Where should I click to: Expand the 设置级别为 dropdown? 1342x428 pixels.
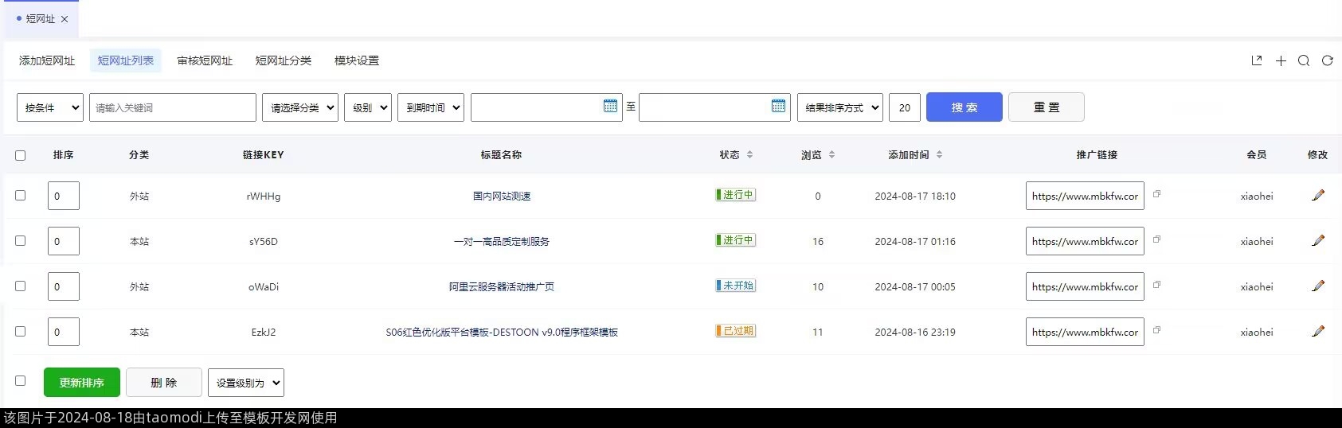pyautogui.click(x=245, y=383)
